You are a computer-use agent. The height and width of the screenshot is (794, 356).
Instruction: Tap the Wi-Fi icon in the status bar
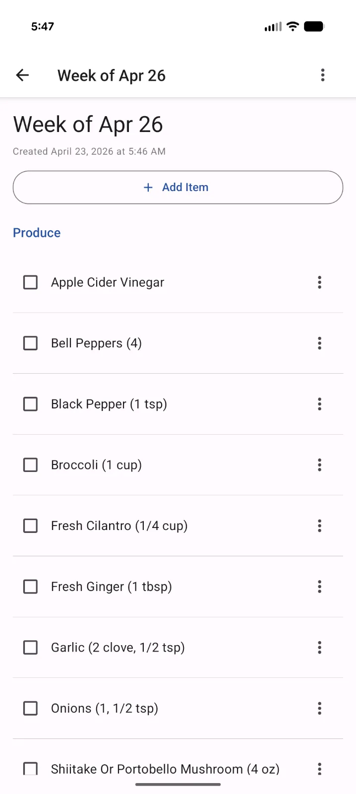coord(293,26)
